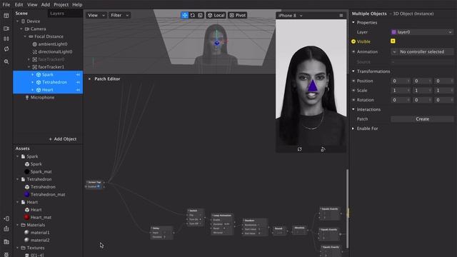This screenshot has height=257, width=457.
Task: Click the ambientLight0 light icon
Action: [35, 44]
